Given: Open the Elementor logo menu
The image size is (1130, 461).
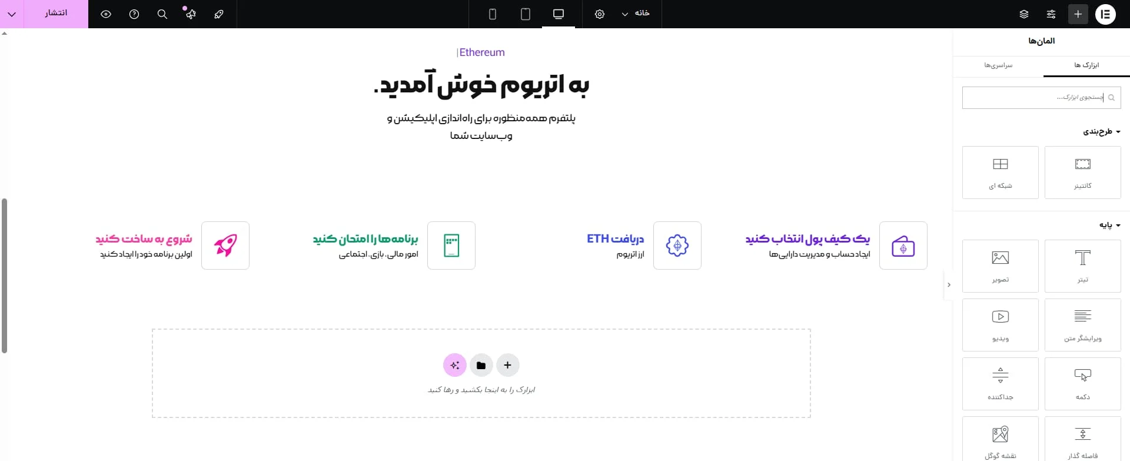Looking at the screenshot, I should click(x=1105, y=14).
